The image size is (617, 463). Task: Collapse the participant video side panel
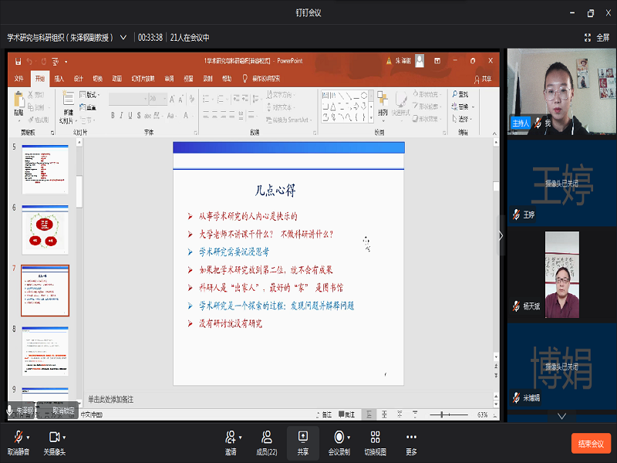[501, 236]
